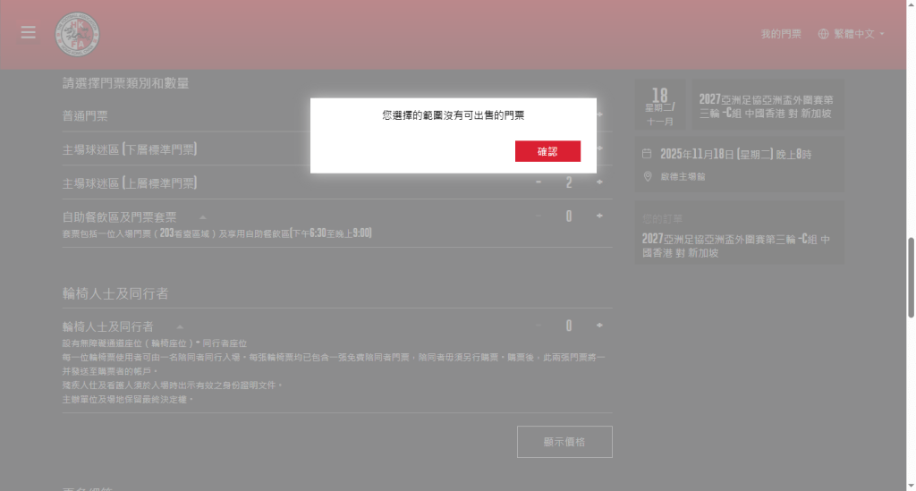The image size is (916, 491).
Task: Click the 主場球迷區 (下層標準門票) plus button
Action: coord(599,148)
